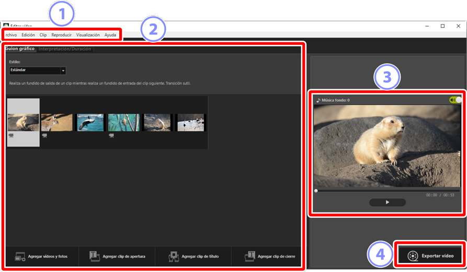Maximize the Editar vídeo window
The width and height of the screenshot is (467, 272).
click(x=442, y=26)
